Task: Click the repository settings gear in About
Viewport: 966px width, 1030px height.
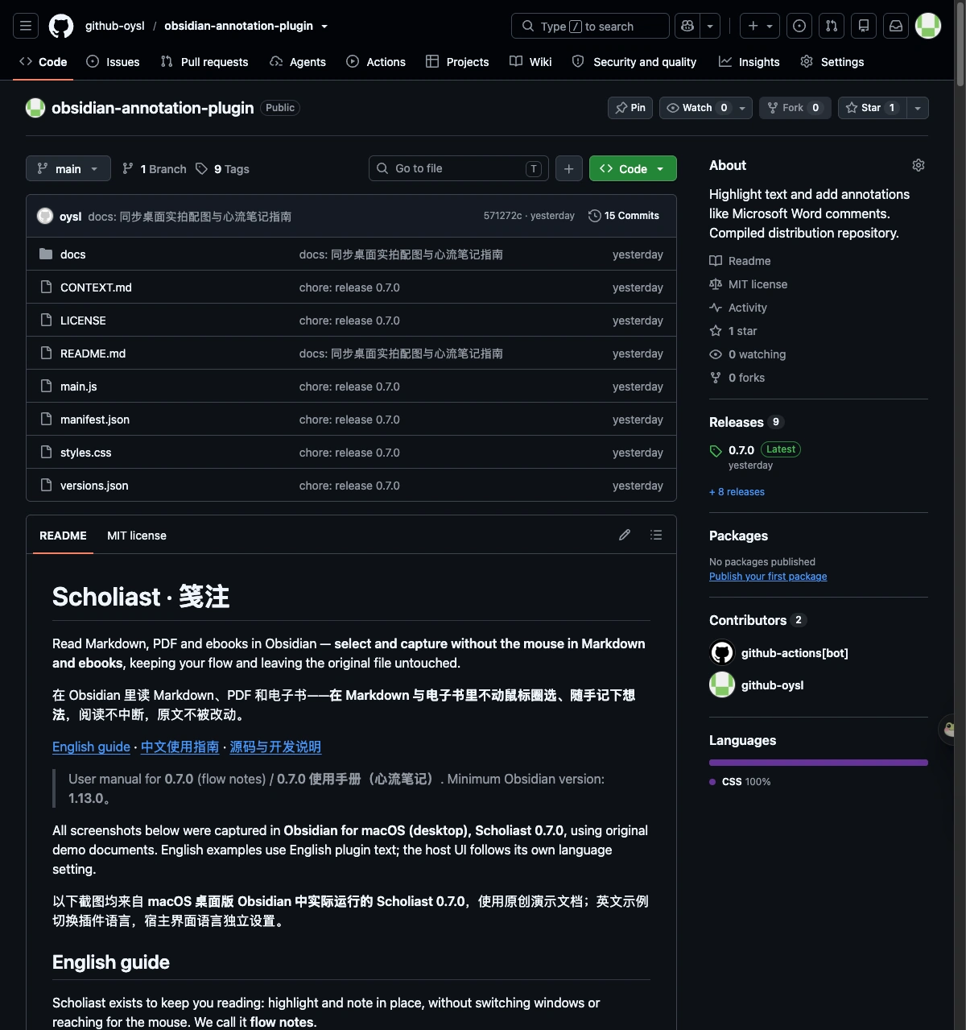Action: click(x=919, y=165)
